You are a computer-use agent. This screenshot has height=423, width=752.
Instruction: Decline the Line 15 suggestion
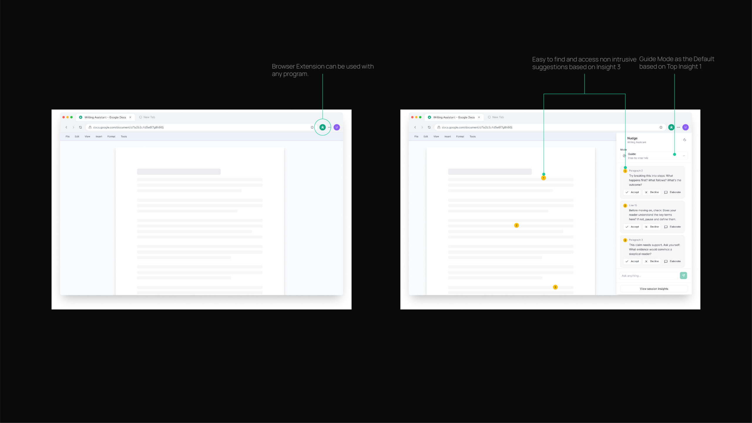pyautogui.click(x=652, y=227)
